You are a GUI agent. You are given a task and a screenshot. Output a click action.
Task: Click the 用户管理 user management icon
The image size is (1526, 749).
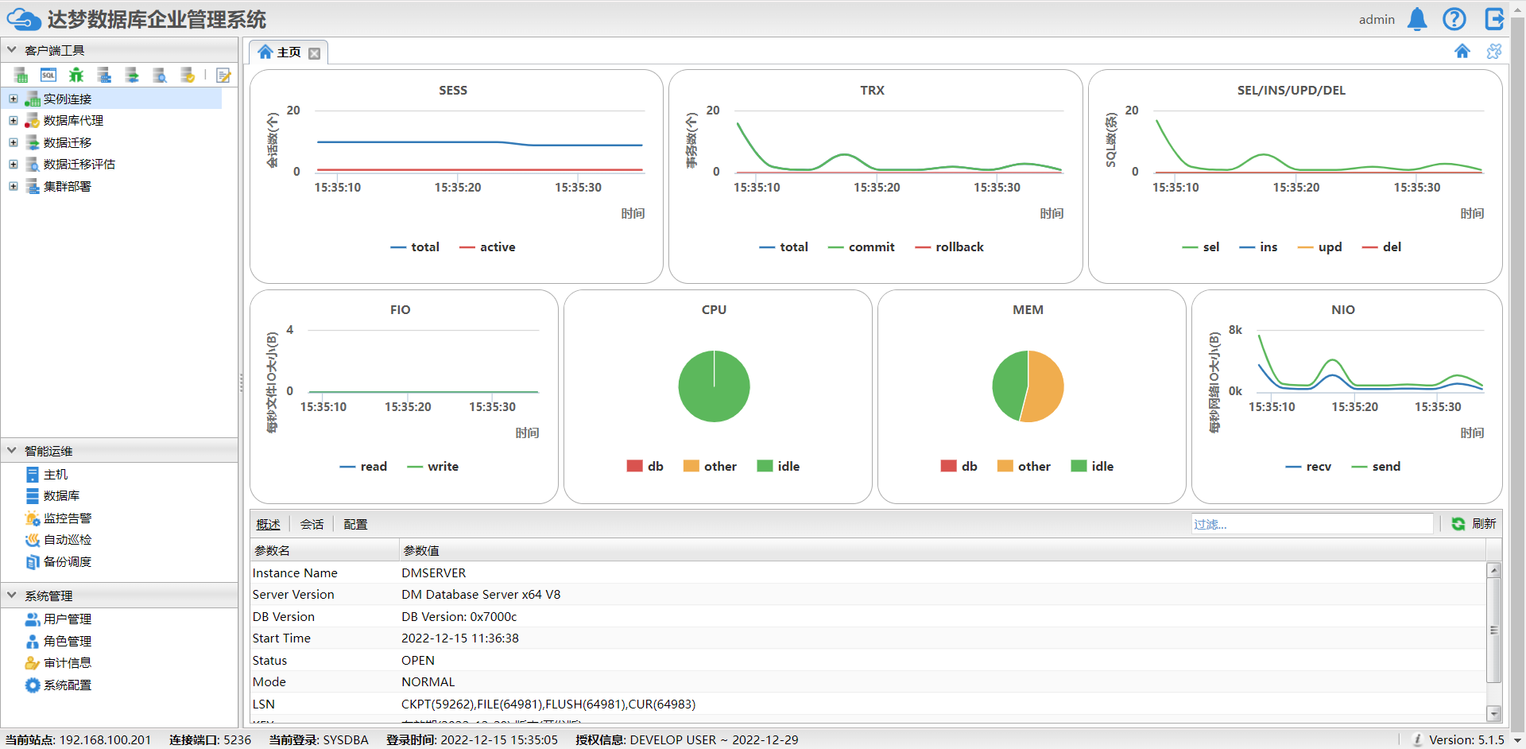(33, 619)
